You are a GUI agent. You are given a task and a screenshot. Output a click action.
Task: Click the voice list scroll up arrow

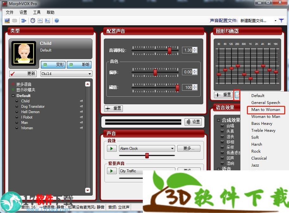(x=88, y=84)
